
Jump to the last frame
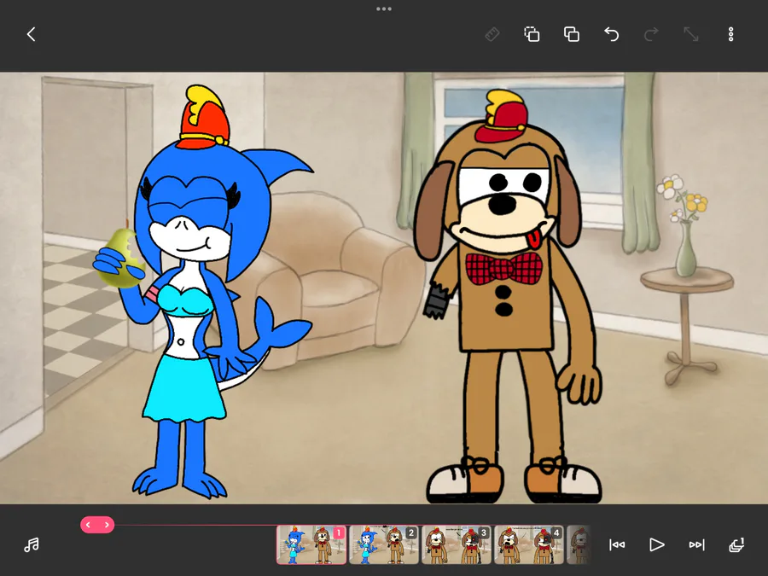(696, 544)
